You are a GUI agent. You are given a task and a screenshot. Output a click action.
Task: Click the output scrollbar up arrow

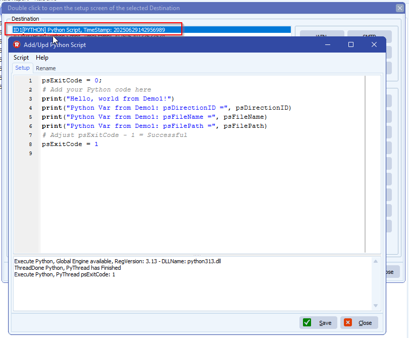click(x=376, y=261)
